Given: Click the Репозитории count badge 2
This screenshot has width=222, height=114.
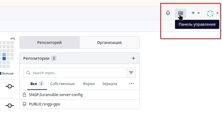Looking at the screenshot, I should point(54,58).
